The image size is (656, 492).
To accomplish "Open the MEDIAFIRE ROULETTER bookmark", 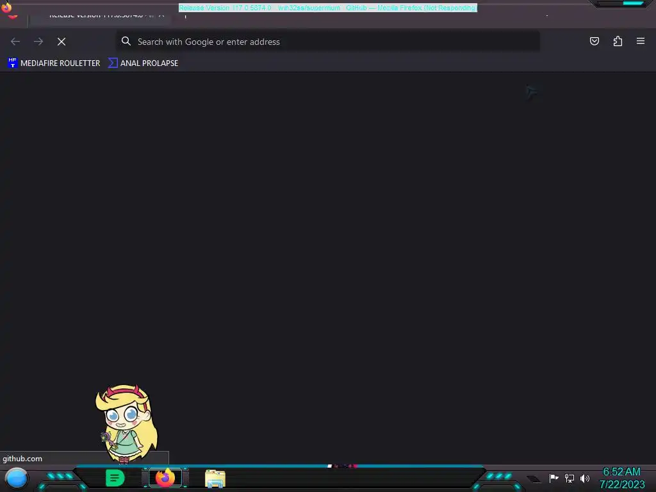I will [54, 63].
